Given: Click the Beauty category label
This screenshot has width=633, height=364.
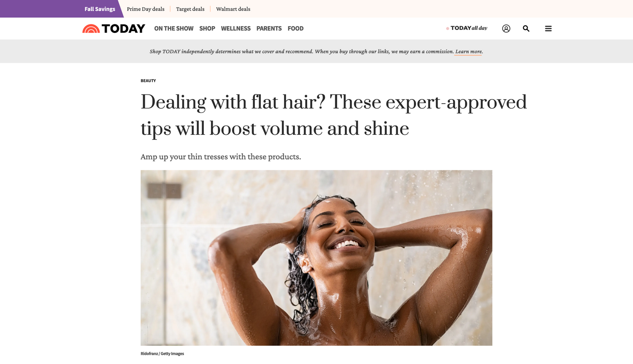Looking at the screenshot, I should pos(148,80).
